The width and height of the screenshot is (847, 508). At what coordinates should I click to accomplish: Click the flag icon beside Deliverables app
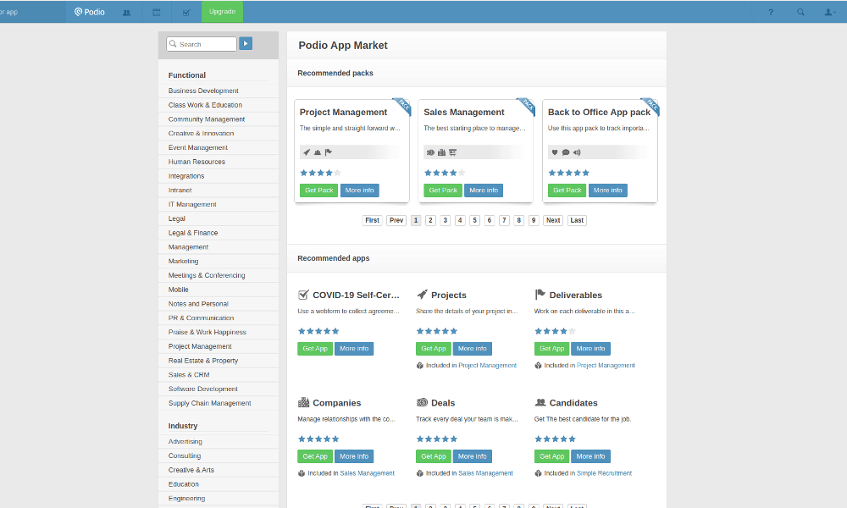pyautogui.click(x=540, y=295)
